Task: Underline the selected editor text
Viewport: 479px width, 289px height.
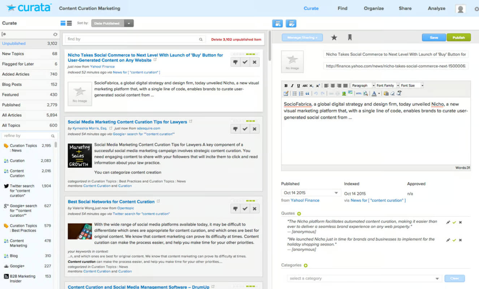Action: coord(298,86)
